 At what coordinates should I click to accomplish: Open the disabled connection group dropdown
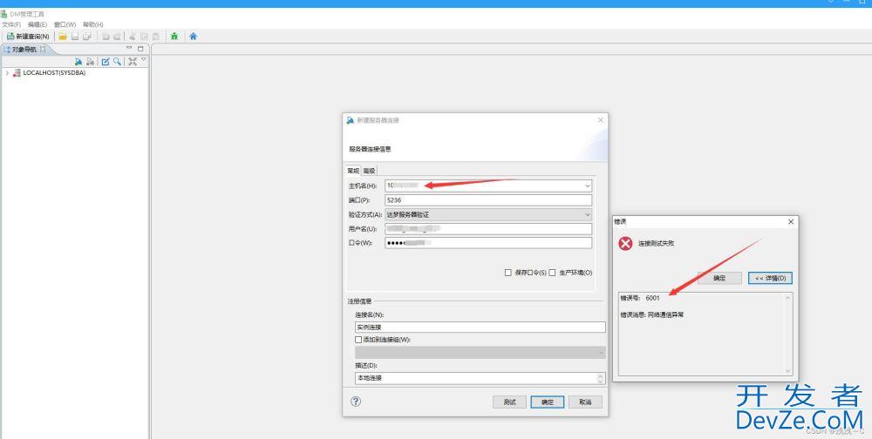480,352
